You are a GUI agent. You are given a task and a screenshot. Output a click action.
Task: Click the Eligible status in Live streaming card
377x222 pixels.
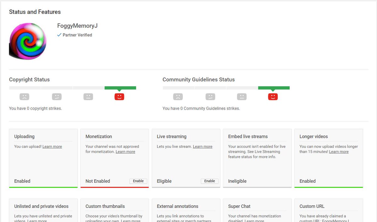[x=164, y=181]
